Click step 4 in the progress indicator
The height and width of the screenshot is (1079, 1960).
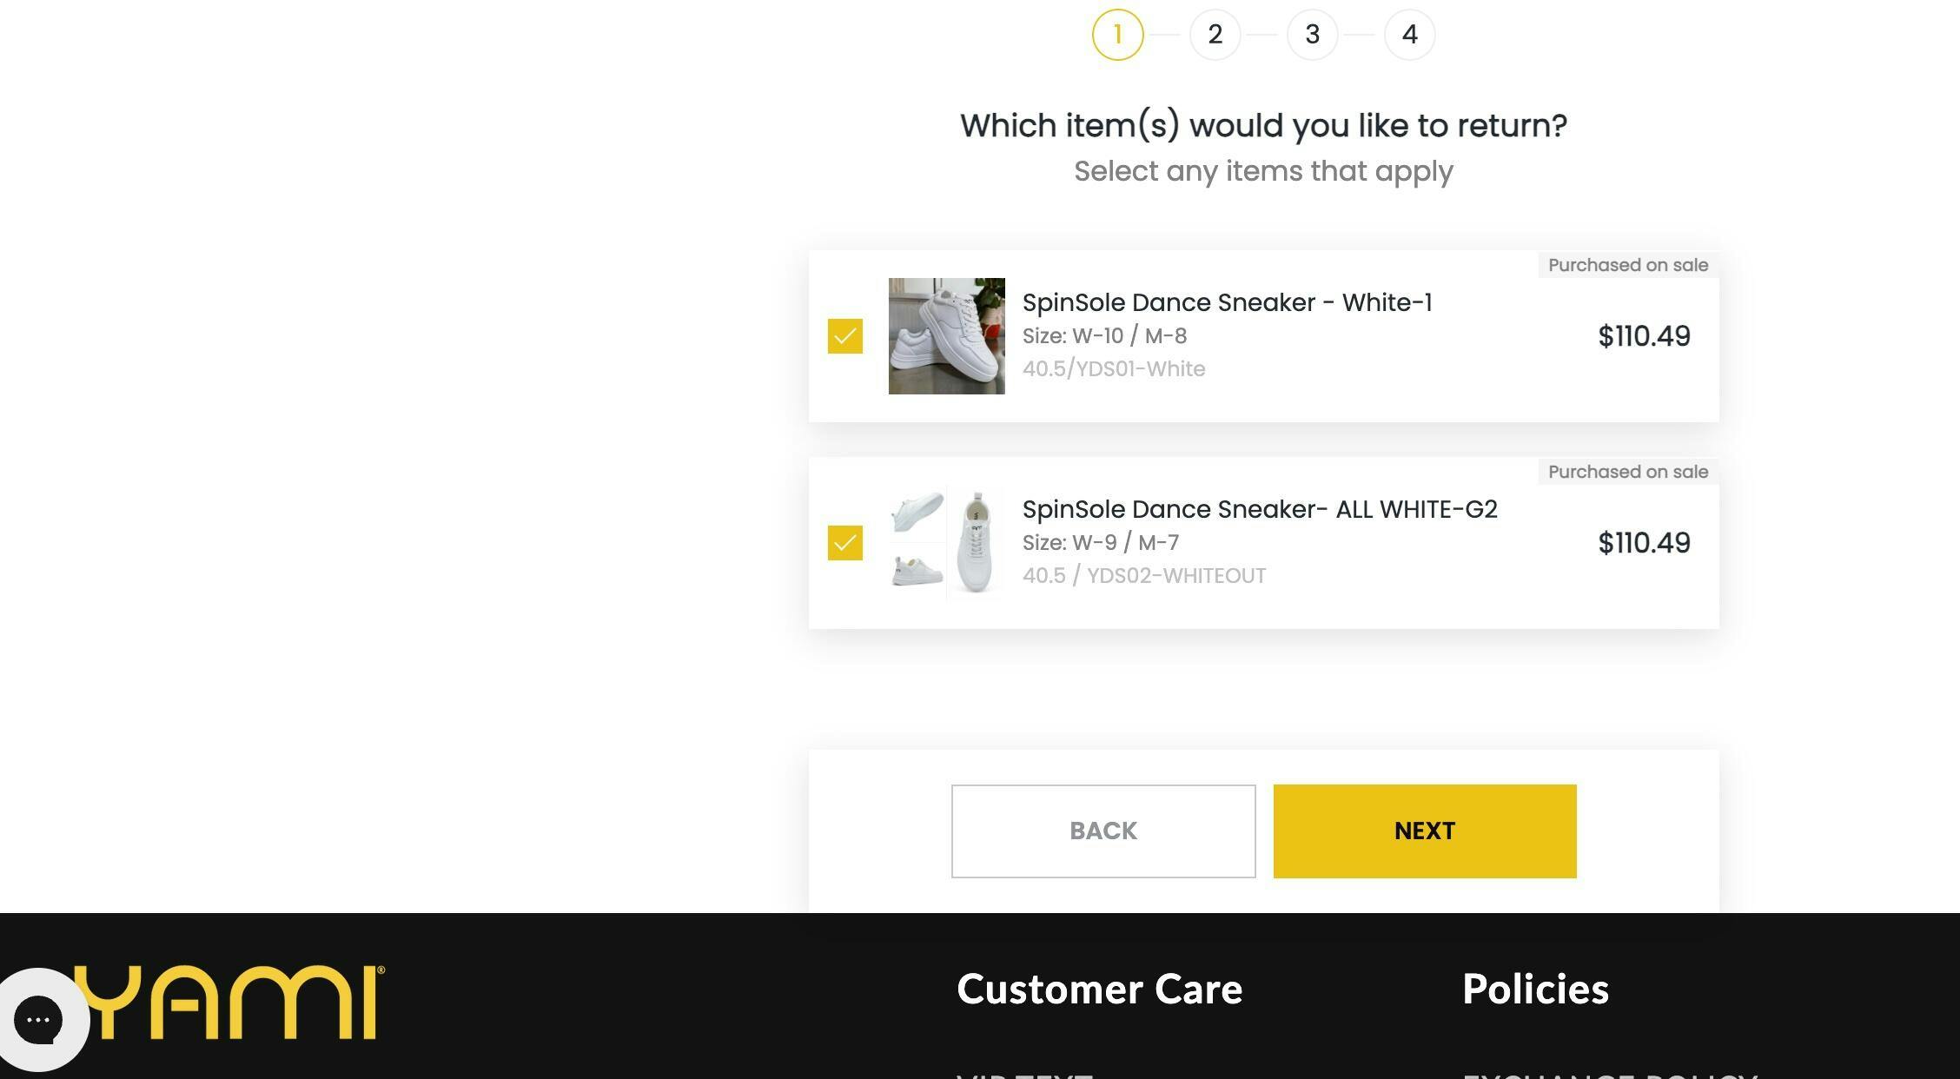(1409, 35)
